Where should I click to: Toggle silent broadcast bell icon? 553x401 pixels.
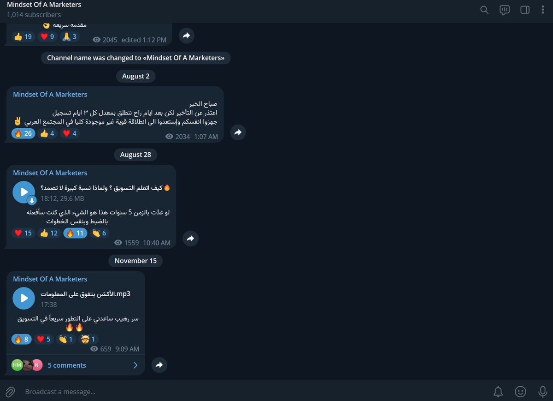498,392
